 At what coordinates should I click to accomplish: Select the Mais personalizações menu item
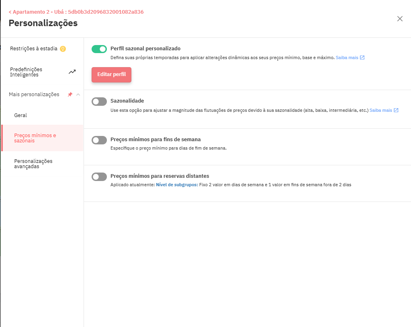(x=34, y=95)
